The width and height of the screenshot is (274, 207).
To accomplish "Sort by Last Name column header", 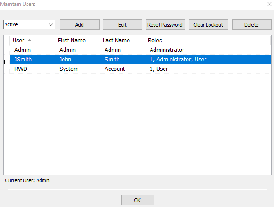I will point(122,41).
